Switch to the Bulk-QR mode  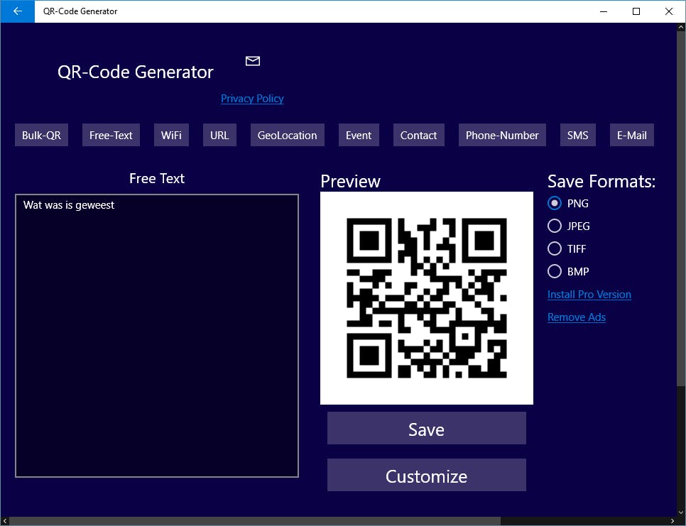pyautogui.click(x=42, y=135)
